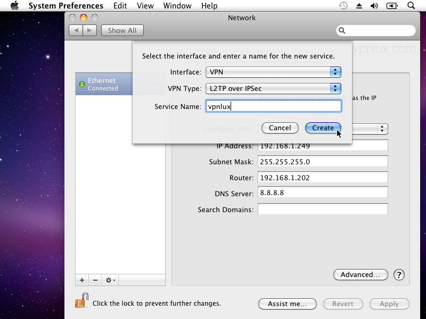Image resolution: width=426 pixels, height=319 pixels.
Task: Click the DNS Server field
Action: pyautogui.click(x=323, y=192)
